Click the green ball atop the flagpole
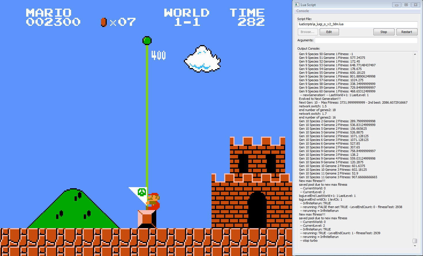This screenshot has width=423, height=256. click(147, 41)
